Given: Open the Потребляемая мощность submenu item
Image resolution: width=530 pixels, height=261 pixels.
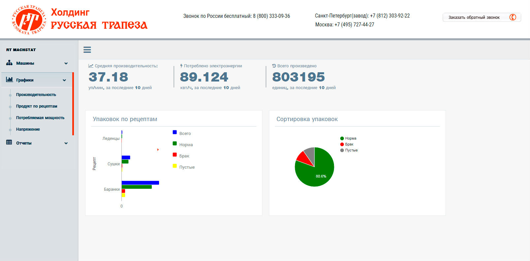Looking at the screenshot, I should [x=40, y=118].
